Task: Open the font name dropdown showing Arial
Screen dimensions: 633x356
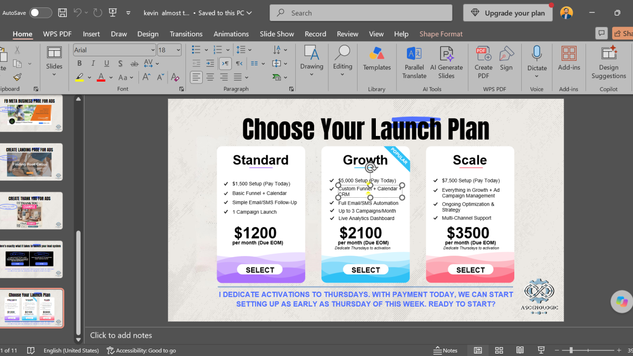Action: tap(153, 50)
